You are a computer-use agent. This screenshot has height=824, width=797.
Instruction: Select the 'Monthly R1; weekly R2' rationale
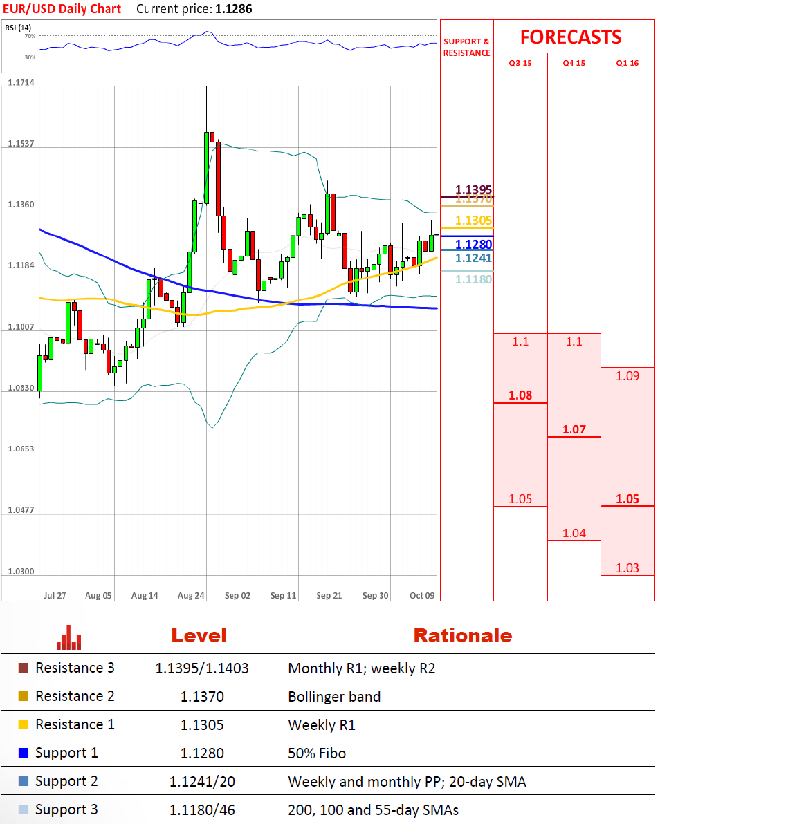coord(362,668)
